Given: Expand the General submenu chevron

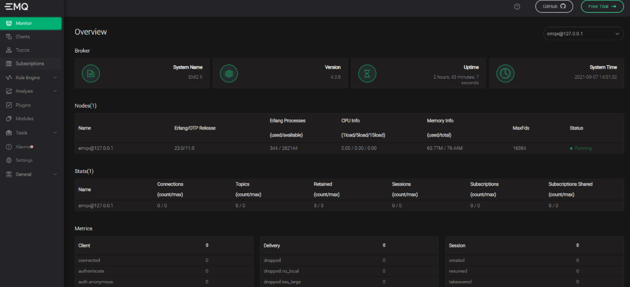Looking at the screenshot, I should [x=55, y=174].
